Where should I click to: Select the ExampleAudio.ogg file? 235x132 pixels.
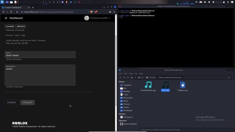pos(148,87)
